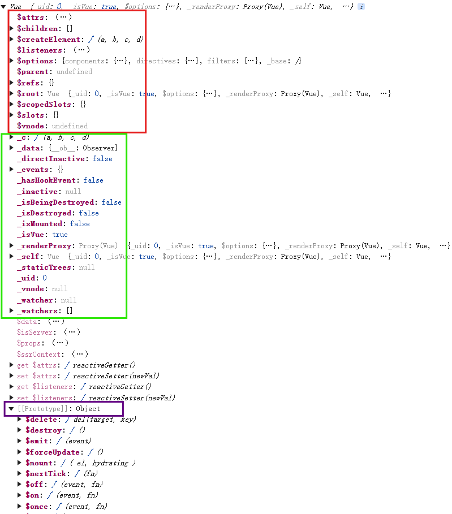
Task: Expand the _watchers array
Action: (x=11, y=310)
